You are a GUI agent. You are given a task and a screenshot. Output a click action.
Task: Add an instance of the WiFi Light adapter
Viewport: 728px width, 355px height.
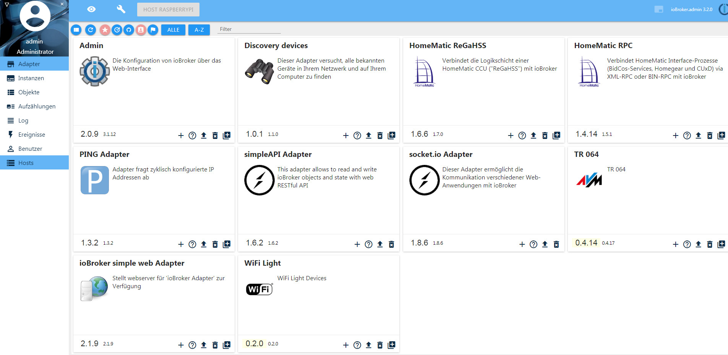click(x=345, y=345)
